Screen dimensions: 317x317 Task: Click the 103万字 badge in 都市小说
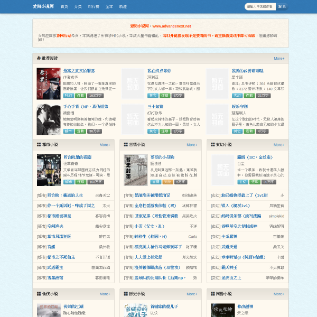point(96,182)
